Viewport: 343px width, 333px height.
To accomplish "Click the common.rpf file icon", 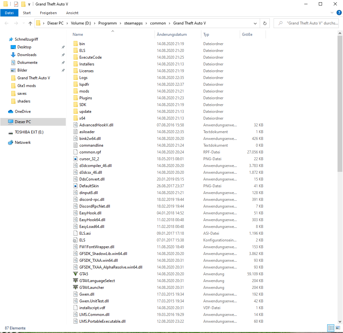I will 76,152.
